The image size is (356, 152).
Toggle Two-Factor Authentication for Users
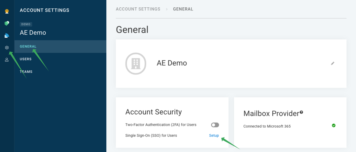(x=215, y=125)
